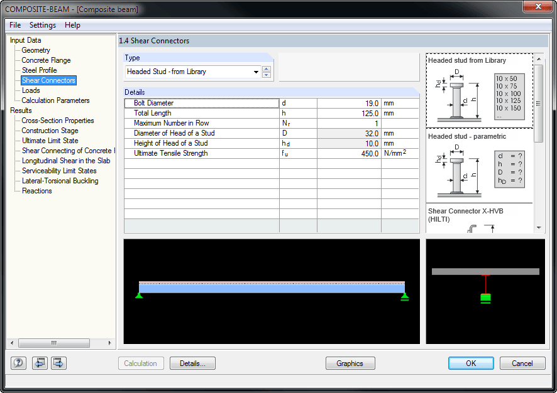Click the Diameter of Head value 32.0
The width and height of the screenshot is (557, 393).
349,133
